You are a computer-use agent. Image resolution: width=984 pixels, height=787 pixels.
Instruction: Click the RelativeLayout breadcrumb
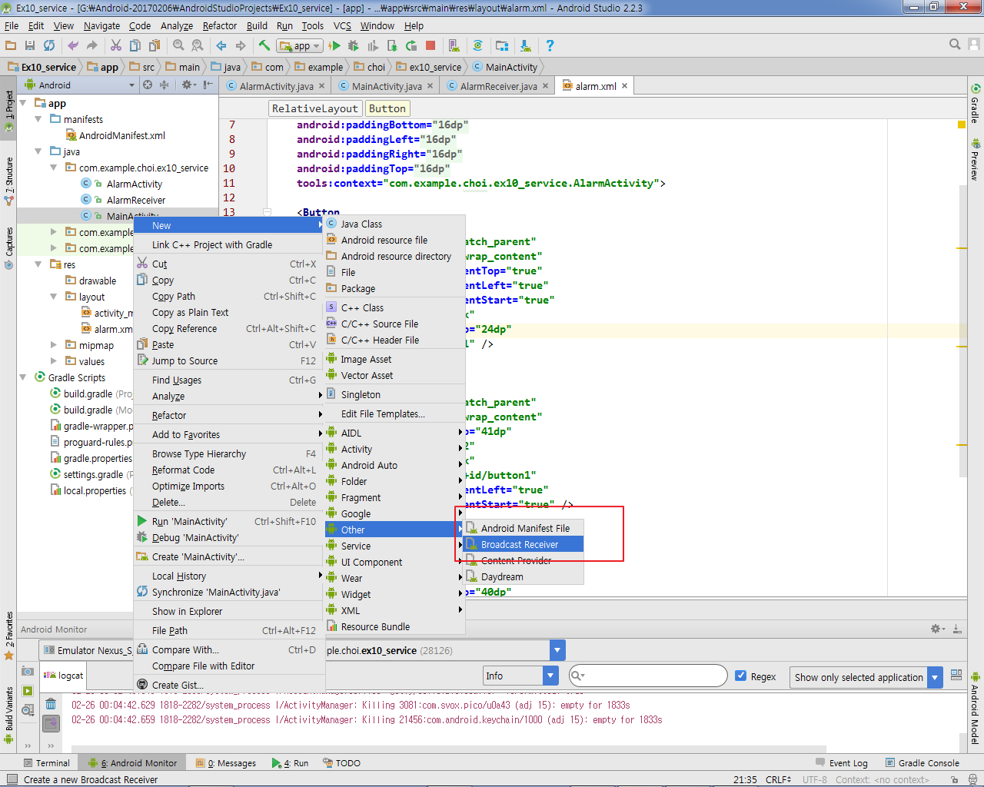tap(314, 108)
